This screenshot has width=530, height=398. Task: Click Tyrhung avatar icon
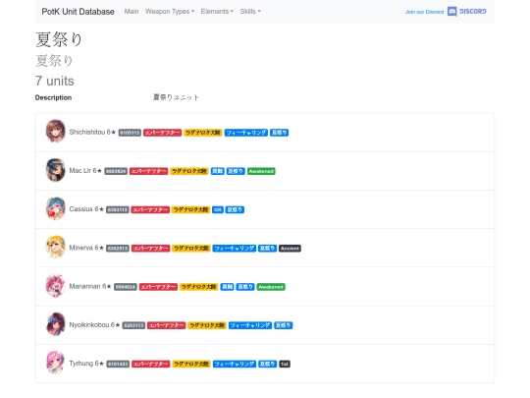coord(55,363)
